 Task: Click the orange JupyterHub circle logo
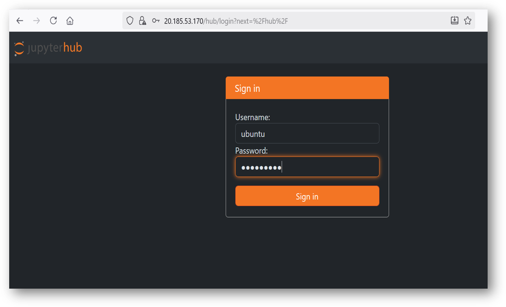pos(18,48)
